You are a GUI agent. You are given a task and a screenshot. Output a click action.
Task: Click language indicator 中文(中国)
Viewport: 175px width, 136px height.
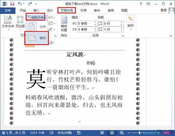(65, 133)
